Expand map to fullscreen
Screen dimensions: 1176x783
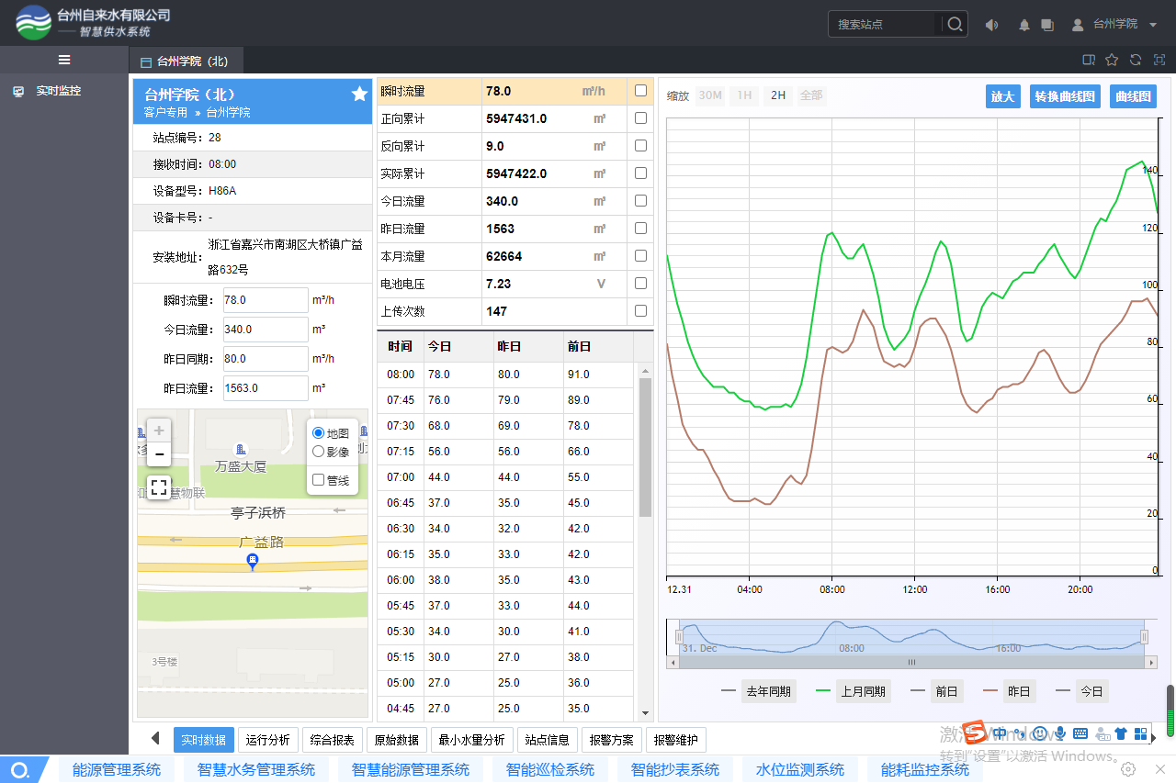pos(159,487)
